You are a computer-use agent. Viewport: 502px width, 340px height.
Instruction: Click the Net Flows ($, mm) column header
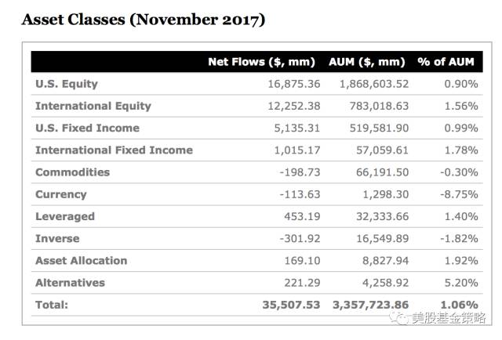(x=261, y=62)
